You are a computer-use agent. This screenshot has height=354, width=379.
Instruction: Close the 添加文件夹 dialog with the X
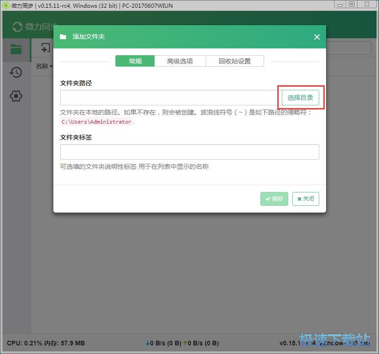317,37
